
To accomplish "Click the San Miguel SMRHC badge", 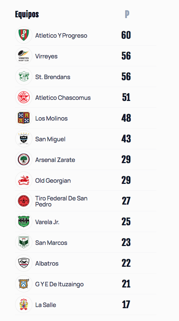I will pos(24,139).
